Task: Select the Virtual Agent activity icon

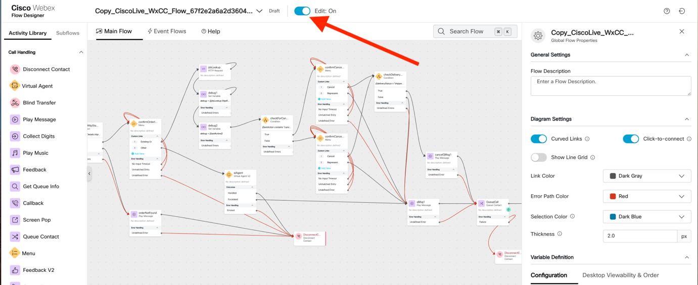Action: tap(15, 86)
